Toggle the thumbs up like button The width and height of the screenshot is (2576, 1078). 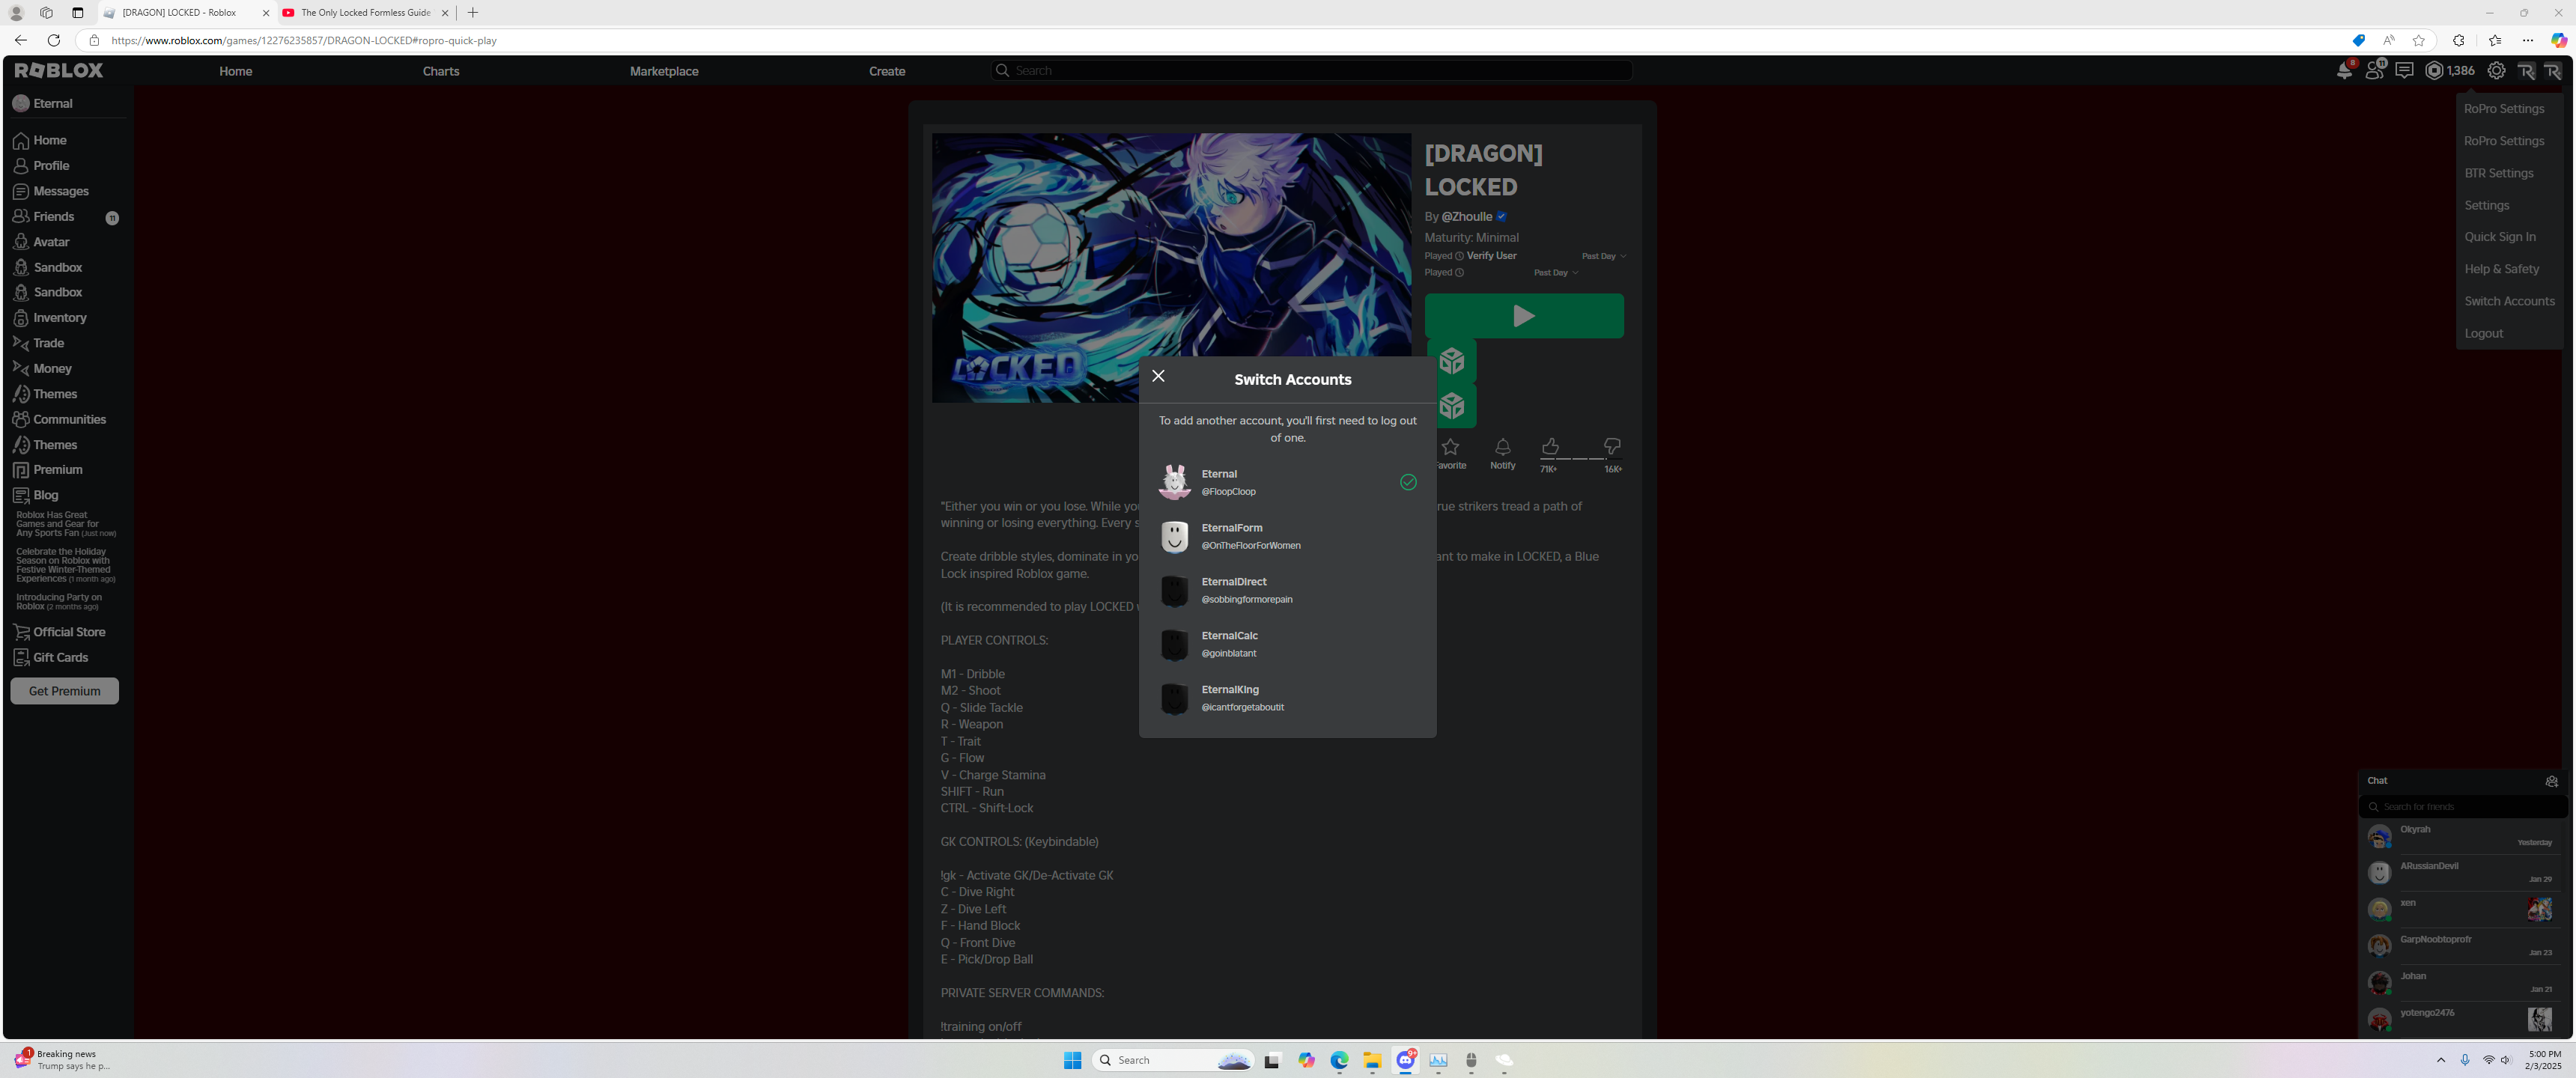[1550, 446]
